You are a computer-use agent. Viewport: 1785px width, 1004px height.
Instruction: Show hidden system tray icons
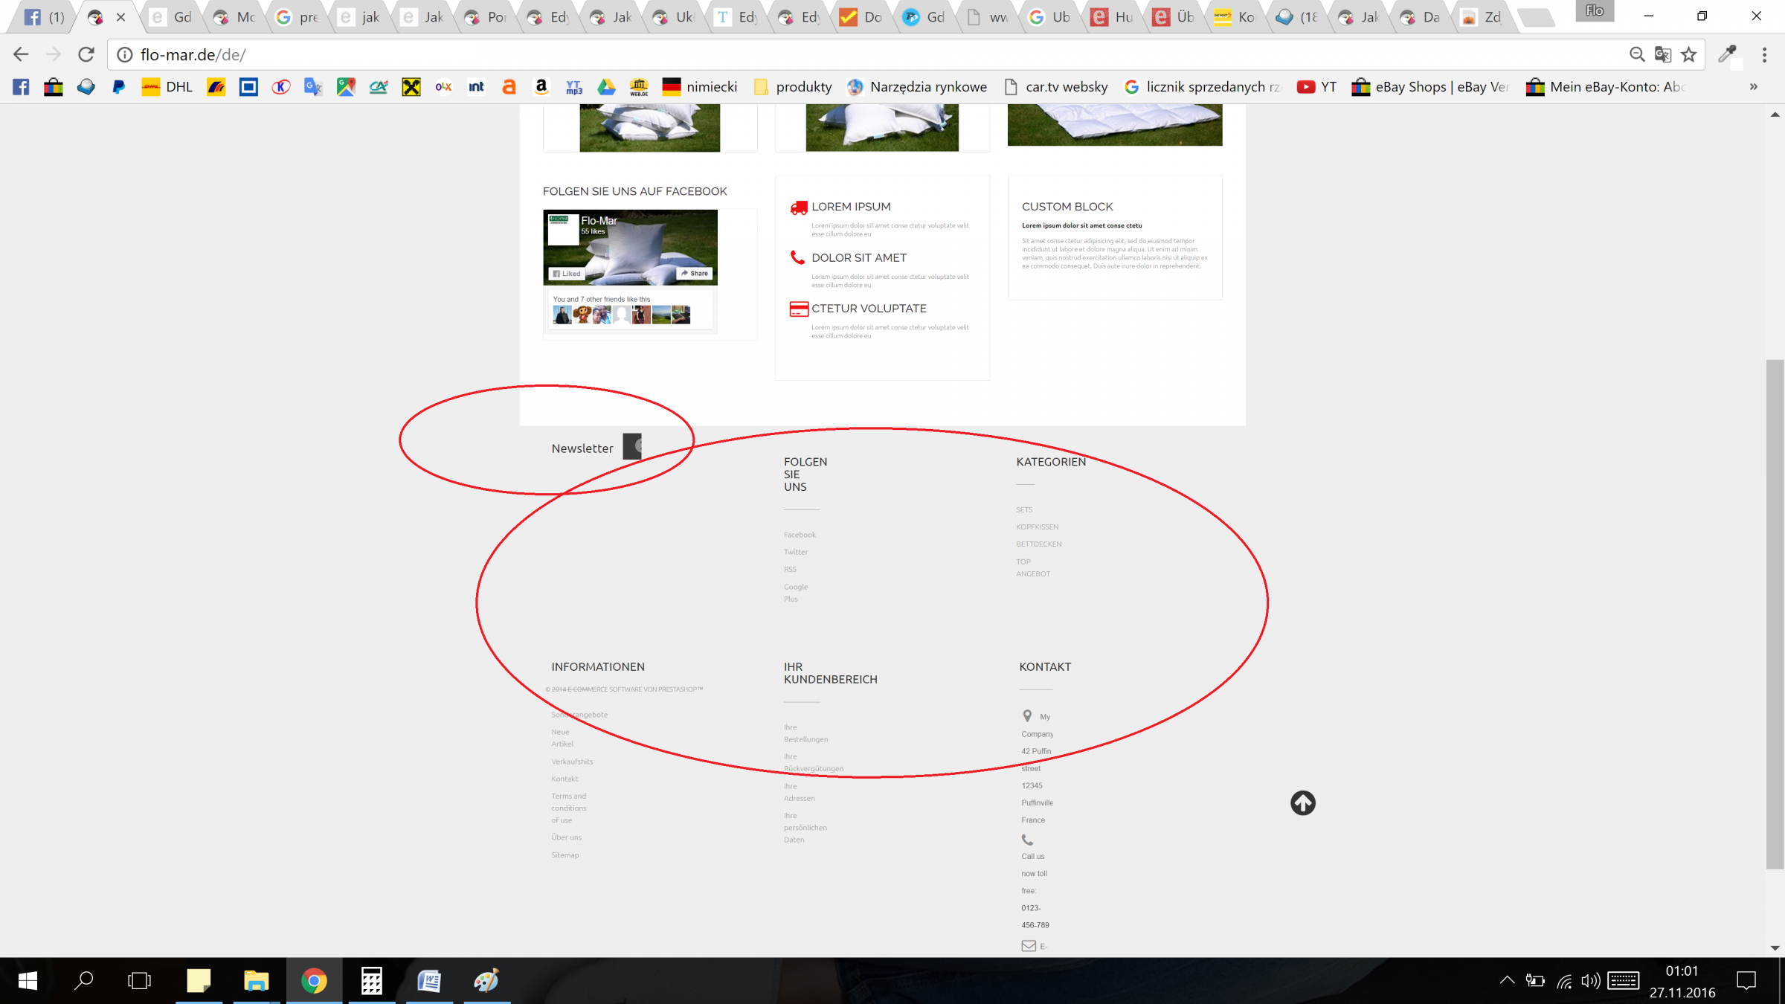tap(1507, 980)
